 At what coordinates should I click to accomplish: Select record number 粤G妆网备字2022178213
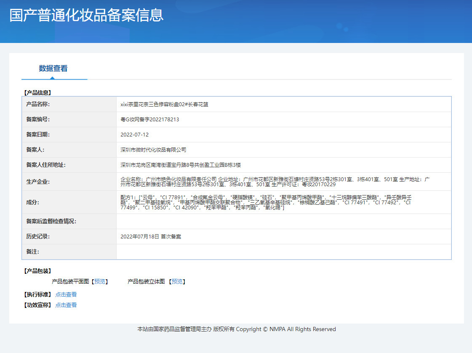(149, 120)
